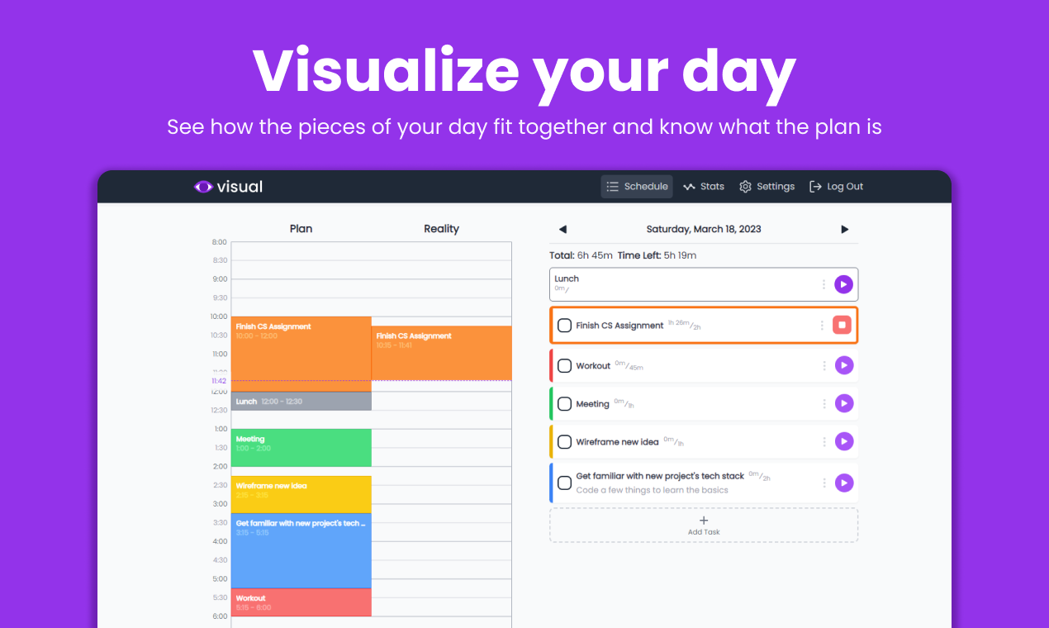Start timer for Wireframe new idea
This screenshot has height=628, width=1049.
pyautogui.click(x=843, y=442)
